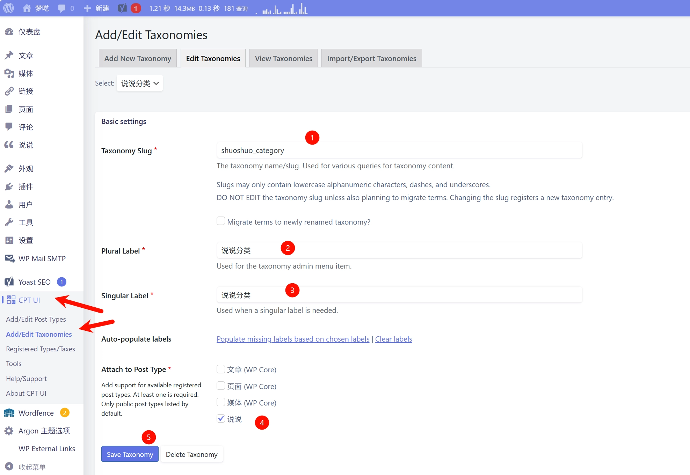Image resolution: width=690 pixels, height=475 pixels.
Task: Open Add/Edit Post Types submenu
Action: tap(36, 319)
